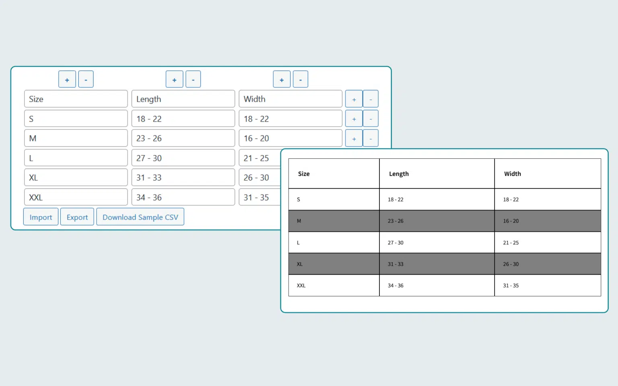Screen dimensions: 618x386
Task: Delete the S size row using minus
Action: [371, 119]
